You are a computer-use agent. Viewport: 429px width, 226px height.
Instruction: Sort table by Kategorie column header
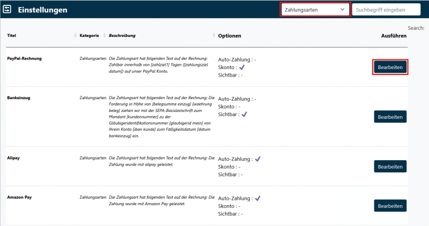89,36
